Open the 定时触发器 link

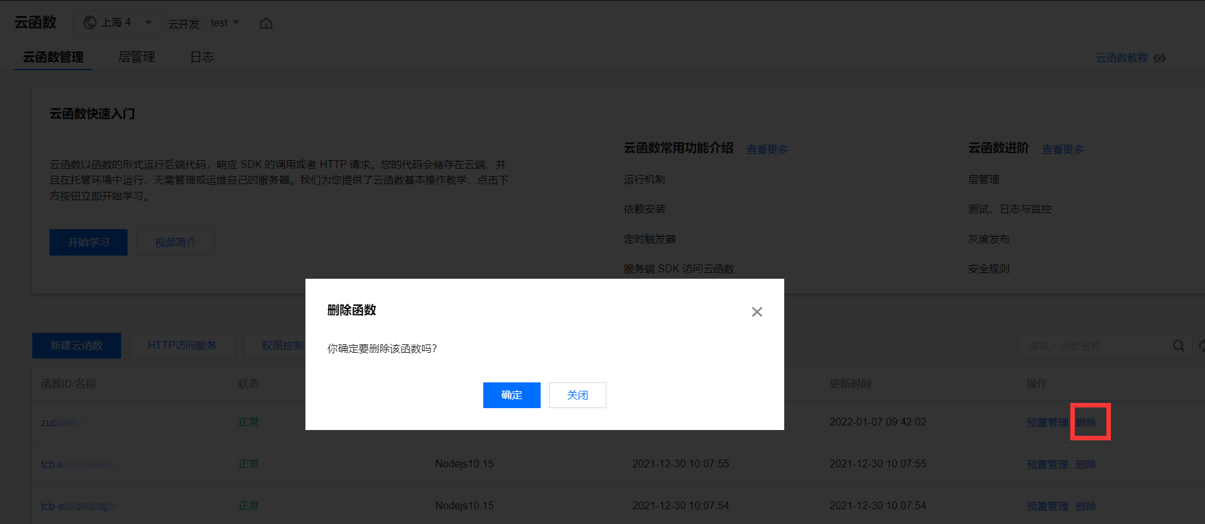tap(650, 239)
